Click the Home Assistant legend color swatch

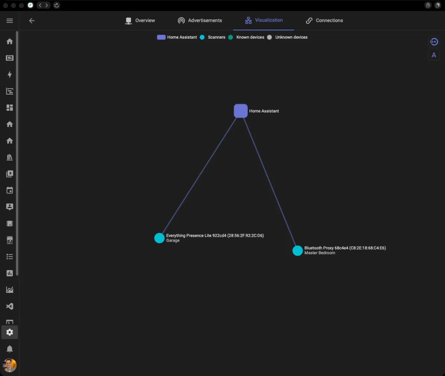161,37
